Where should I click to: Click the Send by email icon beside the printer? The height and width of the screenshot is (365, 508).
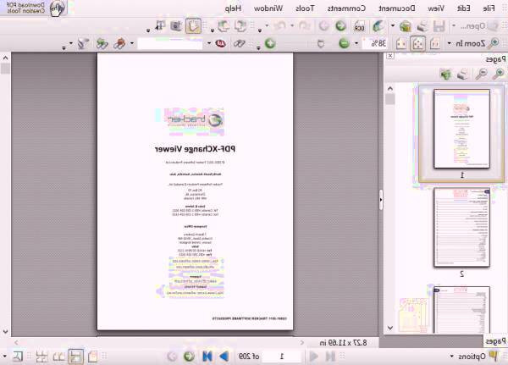405,26
